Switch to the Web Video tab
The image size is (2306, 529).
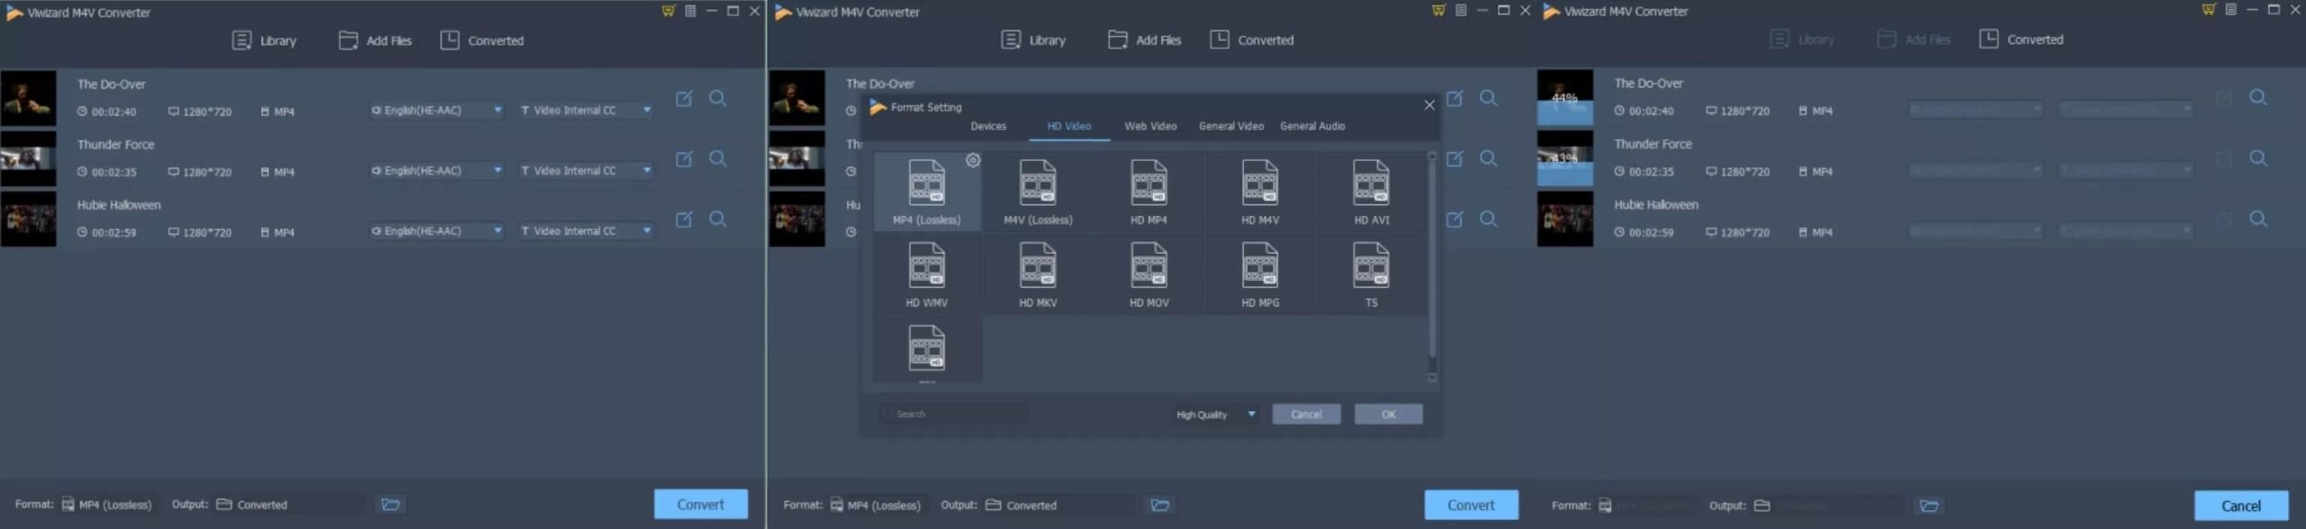pos(1149,127)
